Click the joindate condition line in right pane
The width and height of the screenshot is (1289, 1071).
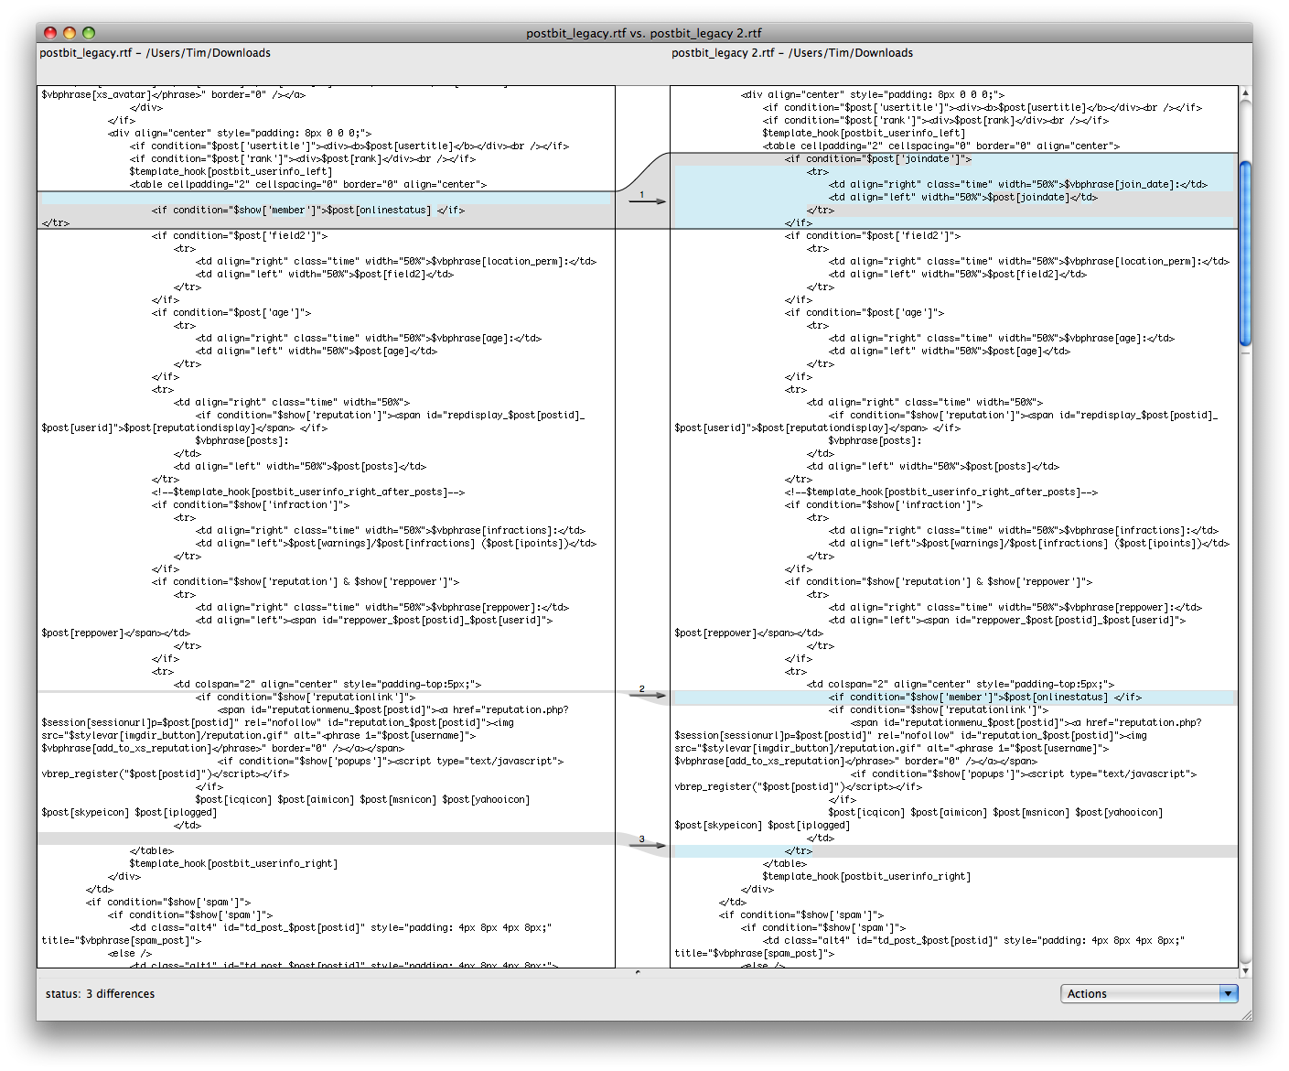point(878,158)
